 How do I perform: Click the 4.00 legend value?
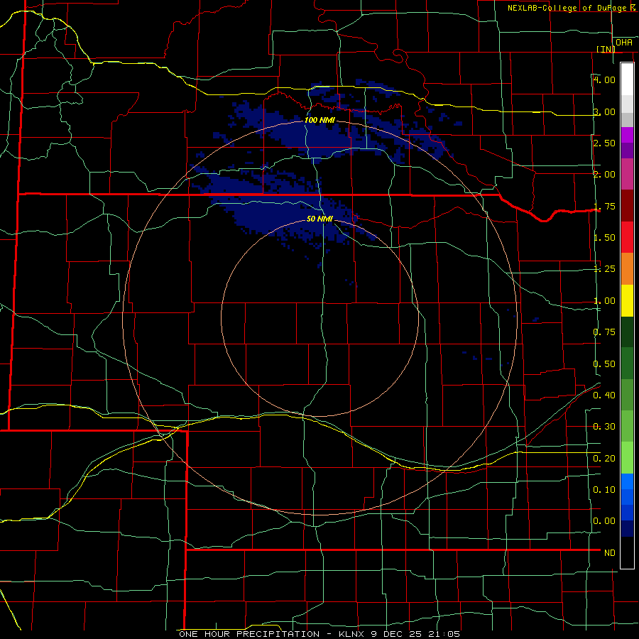click(x=604, y=80)
